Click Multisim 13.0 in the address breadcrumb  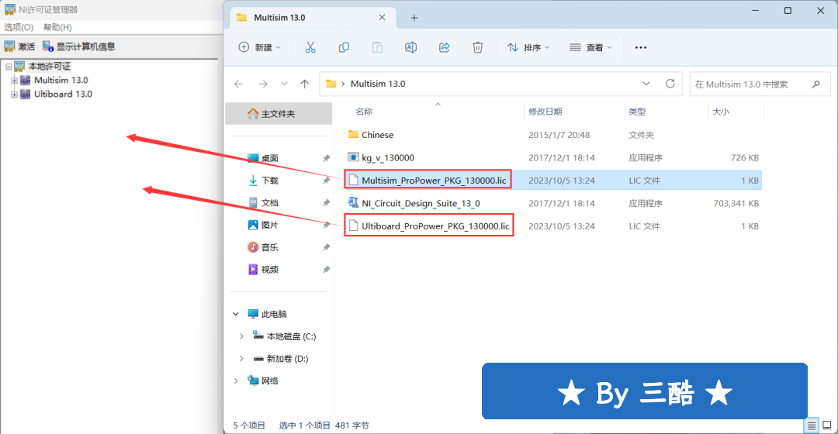(378, 84)
